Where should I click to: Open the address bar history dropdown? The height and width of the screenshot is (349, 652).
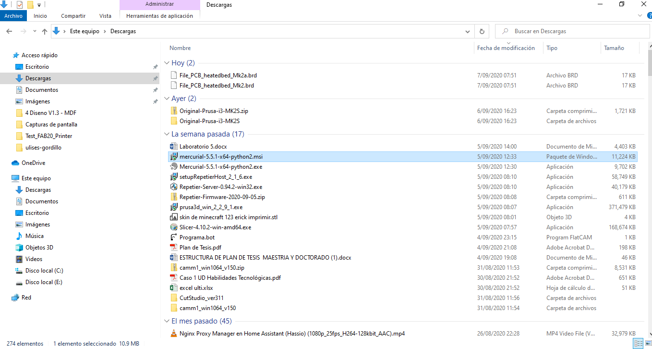pyautogui.click(x=468, y=31)
